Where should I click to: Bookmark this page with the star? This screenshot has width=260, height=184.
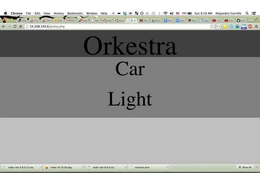[x=212, y=26]
